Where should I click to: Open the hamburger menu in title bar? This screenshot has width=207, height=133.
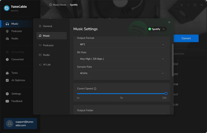coord(182,5)
